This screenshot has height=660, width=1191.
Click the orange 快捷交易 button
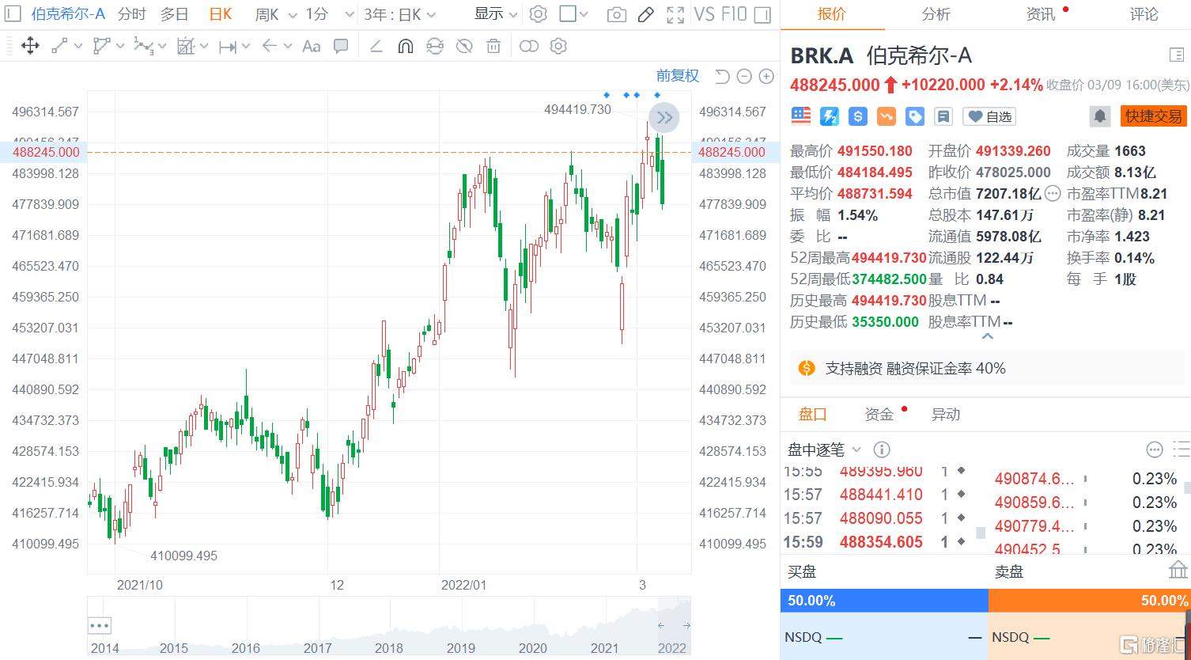coord(1153,115)
